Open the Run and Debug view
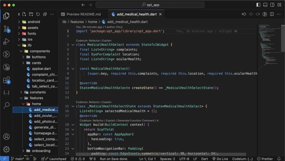Image resolution: width=285 pixels, height=161 pixels. (x=6, y=42)
